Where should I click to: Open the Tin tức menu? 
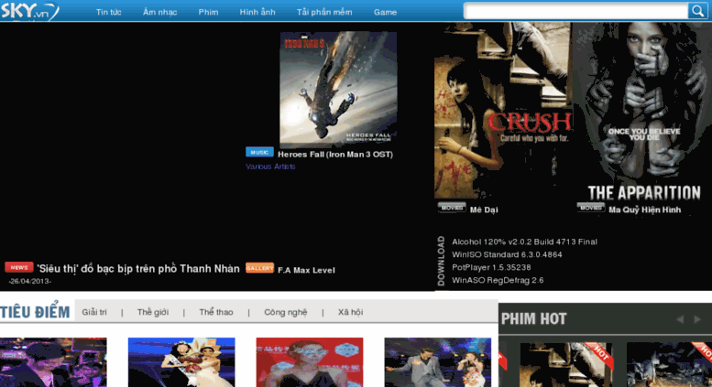tap(108, 12)
